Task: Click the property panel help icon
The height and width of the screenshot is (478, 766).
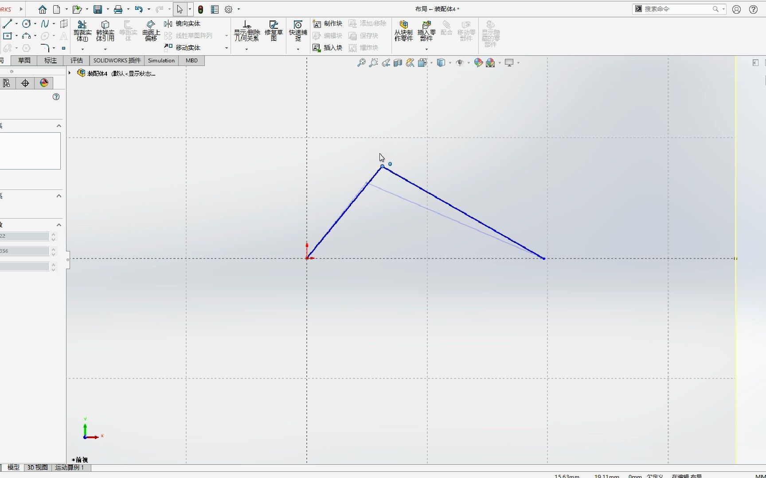Action: click(x=56, y=97)
